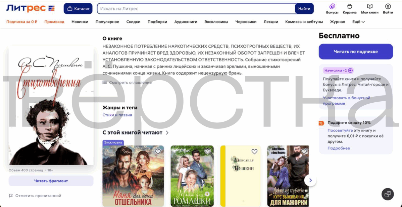Expand the С этой книгой читают section
Viewport: 402px width, 207px height.
[167, 133]
